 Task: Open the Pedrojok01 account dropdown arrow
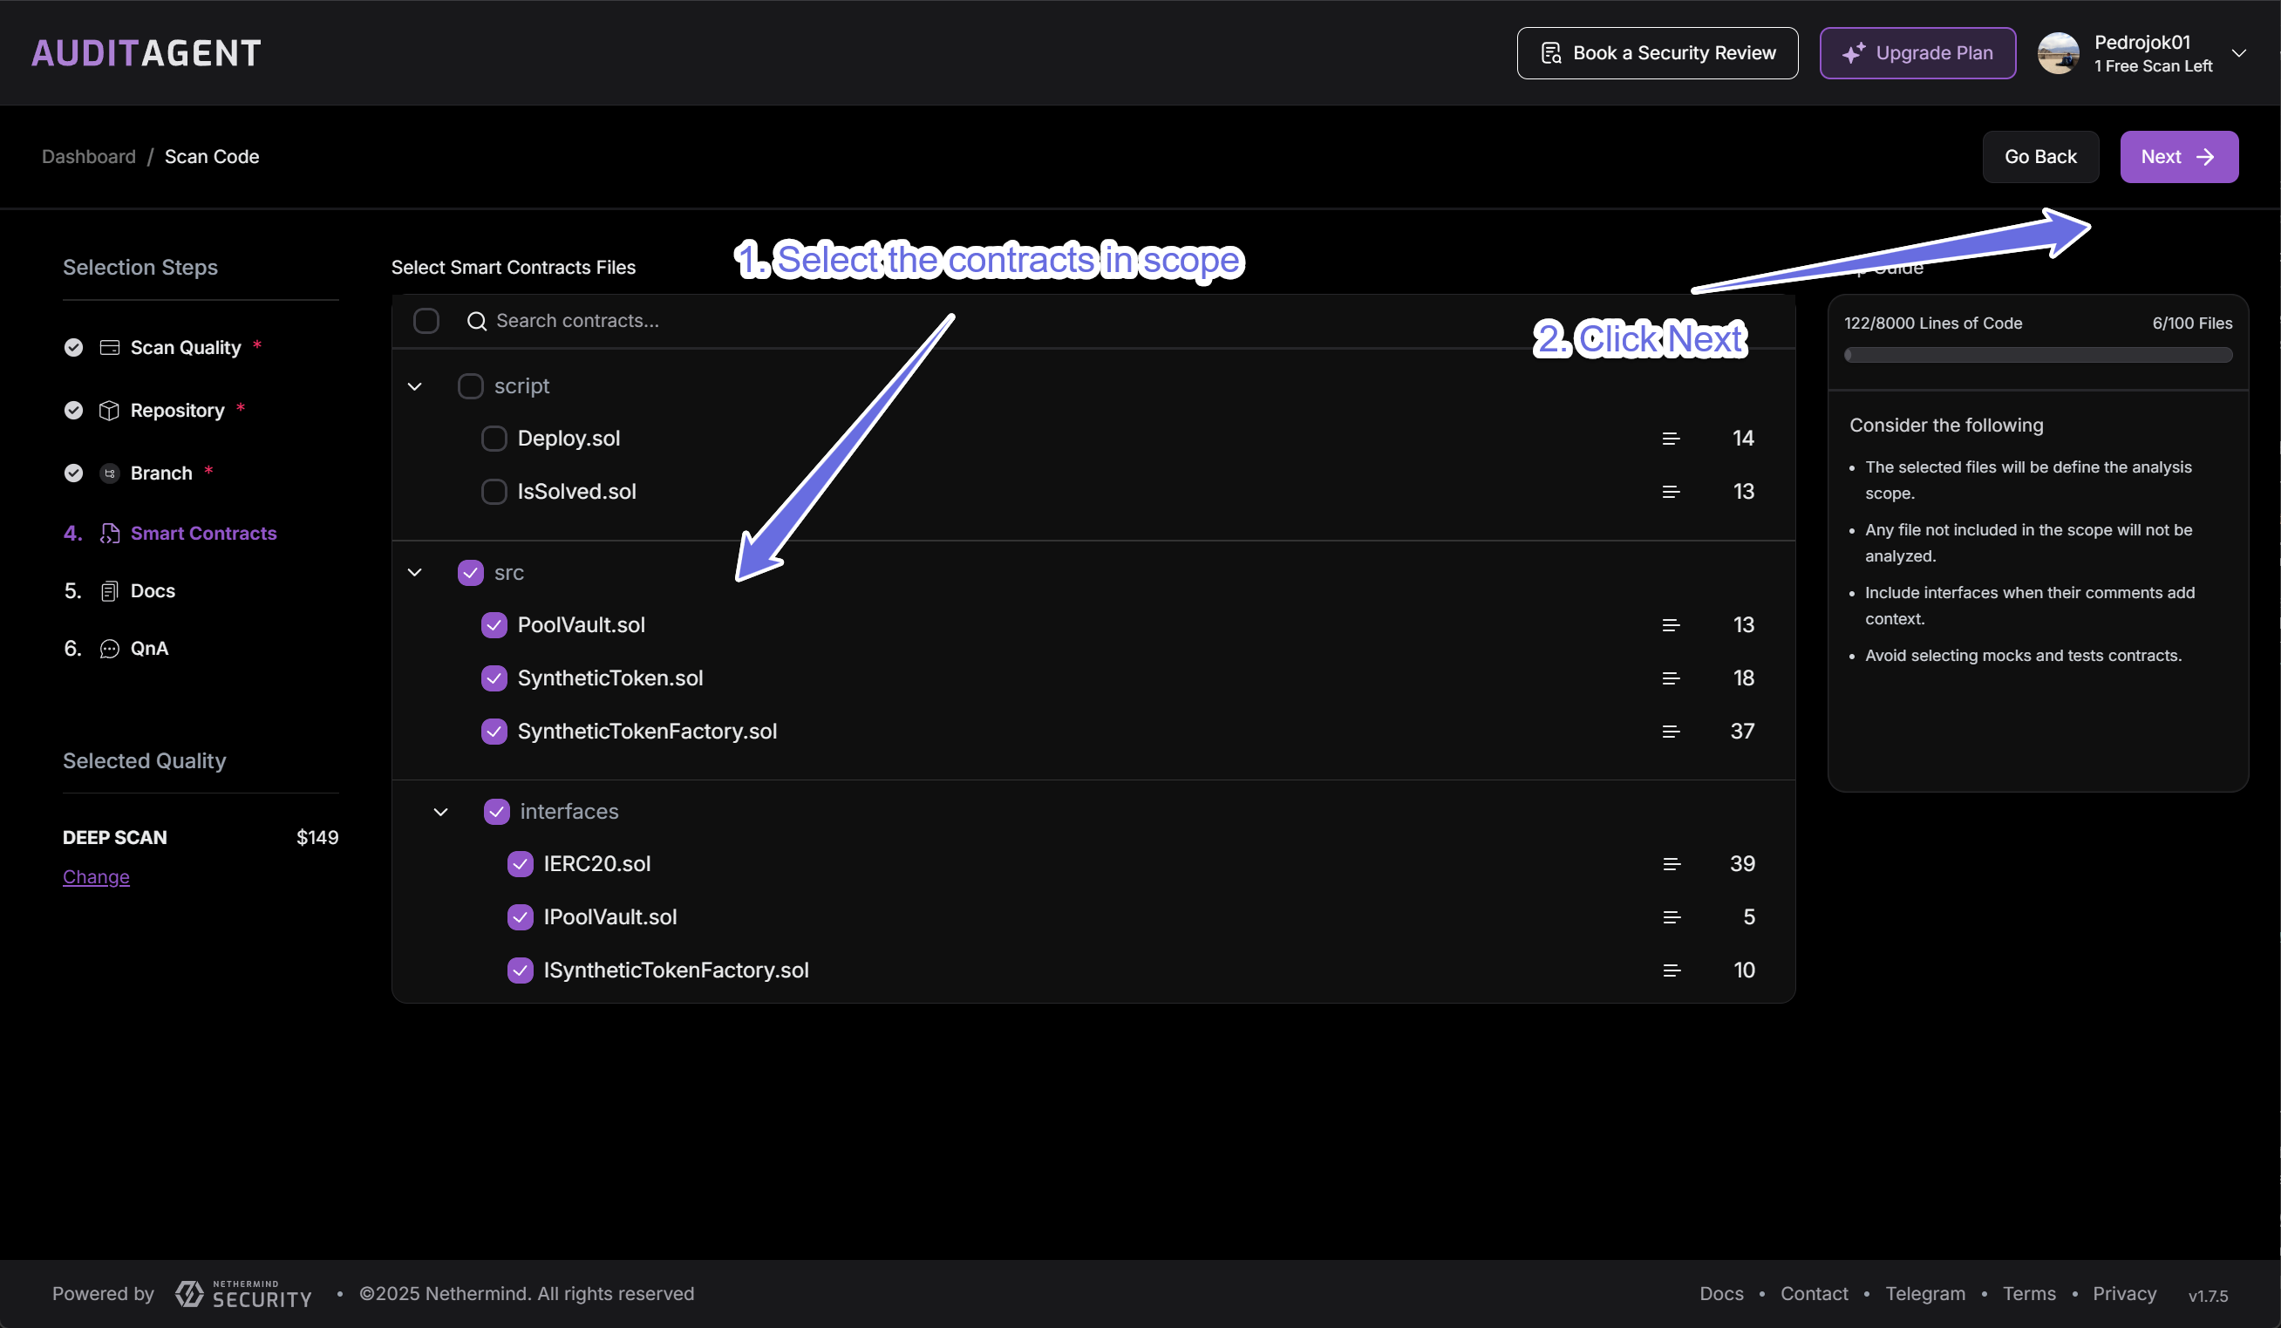pos(2239,53)
